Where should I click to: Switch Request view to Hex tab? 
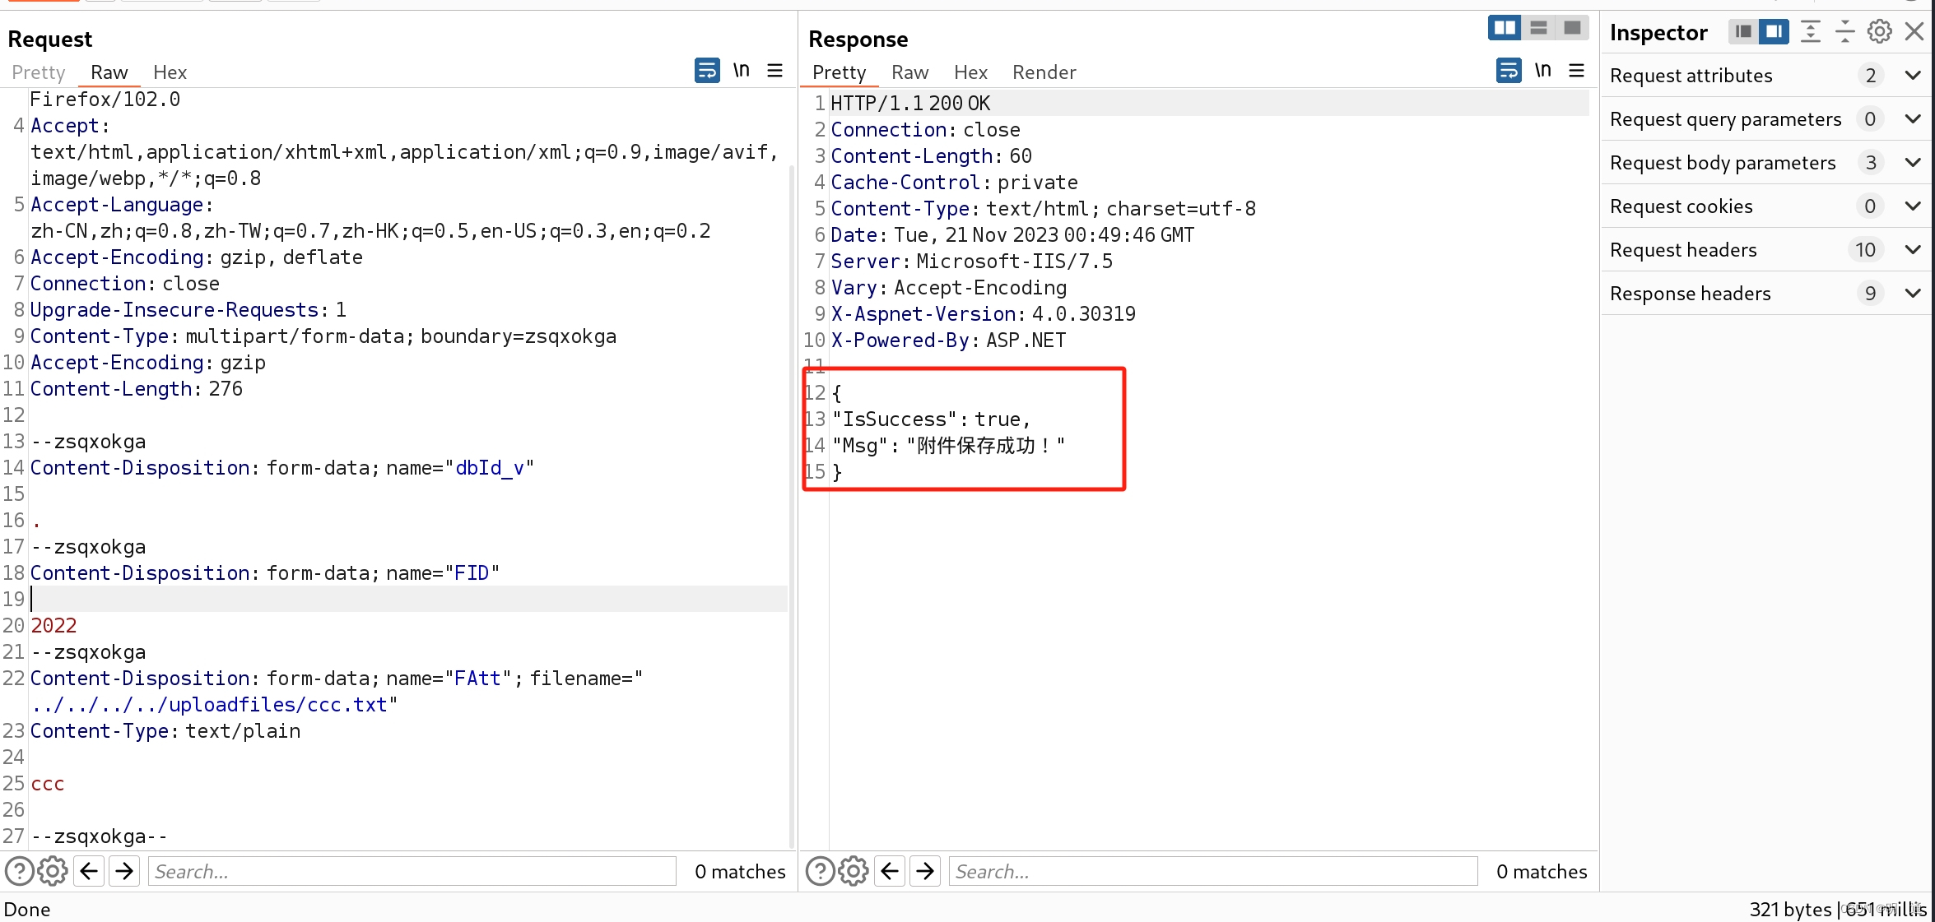[170, 72]
